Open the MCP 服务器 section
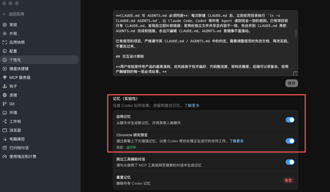Image resolution: width=330 pixels, height=192 pixels. [39, 78]
